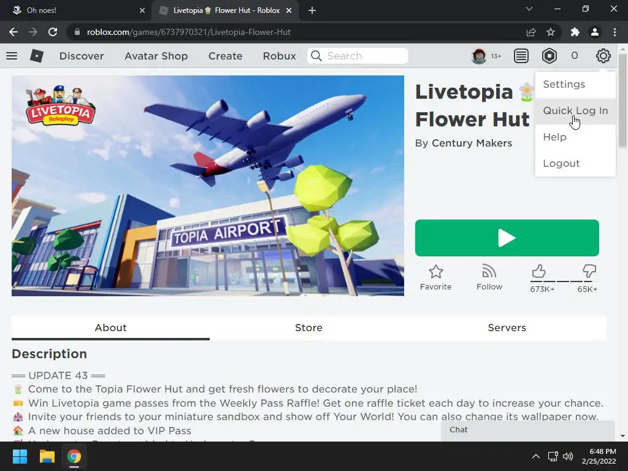Open the notifications stream icon
The image size is (628, 471).
coord(521,56)
